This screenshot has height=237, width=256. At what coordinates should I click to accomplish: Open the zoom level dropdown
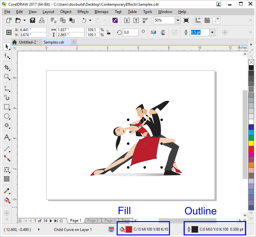point(178,20)
